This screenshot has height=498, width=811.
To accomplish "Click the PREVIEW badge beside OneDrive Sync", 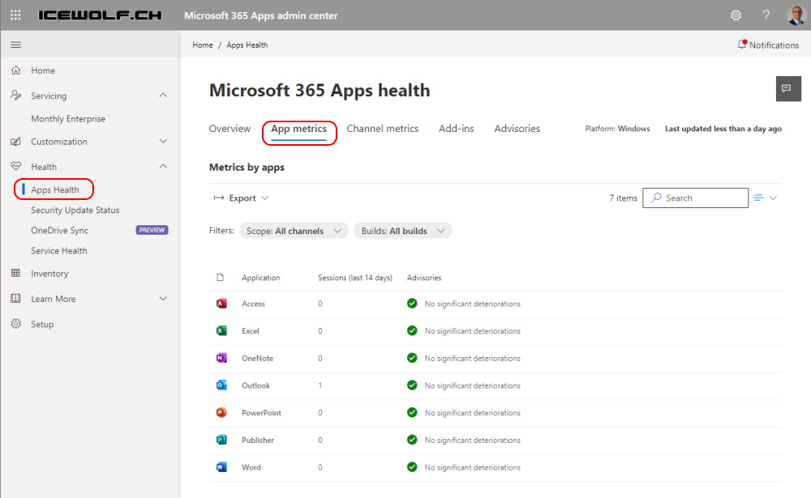I will pos(152,230).
